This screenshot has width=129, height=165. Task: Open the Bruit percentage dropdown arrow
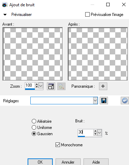pos(99,133)
